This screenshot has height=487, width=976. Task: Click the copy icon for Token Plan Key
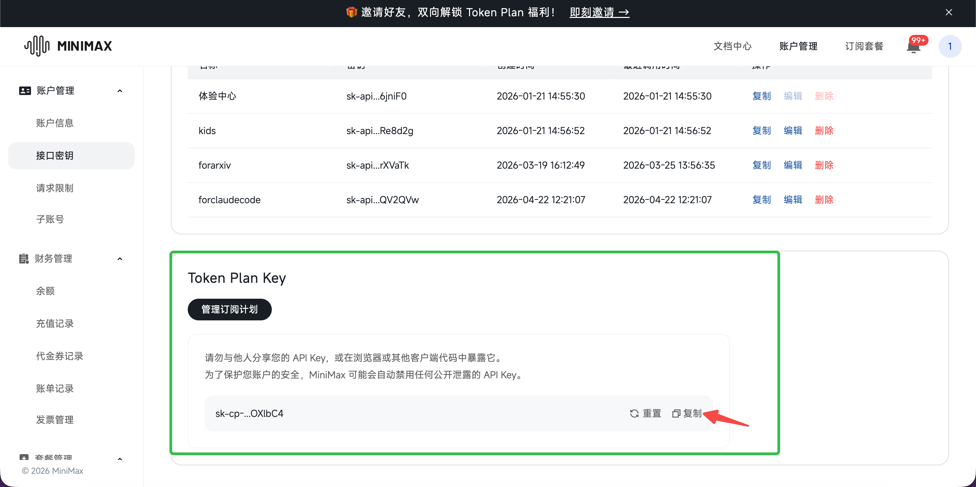point(676,414)
